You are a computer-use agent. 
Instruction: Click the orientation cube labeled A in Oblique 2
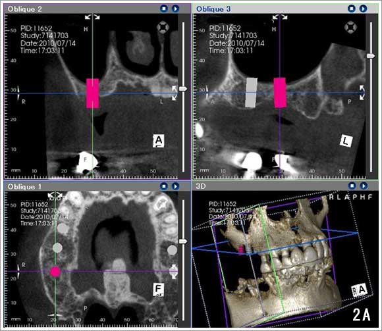(159, 140)
